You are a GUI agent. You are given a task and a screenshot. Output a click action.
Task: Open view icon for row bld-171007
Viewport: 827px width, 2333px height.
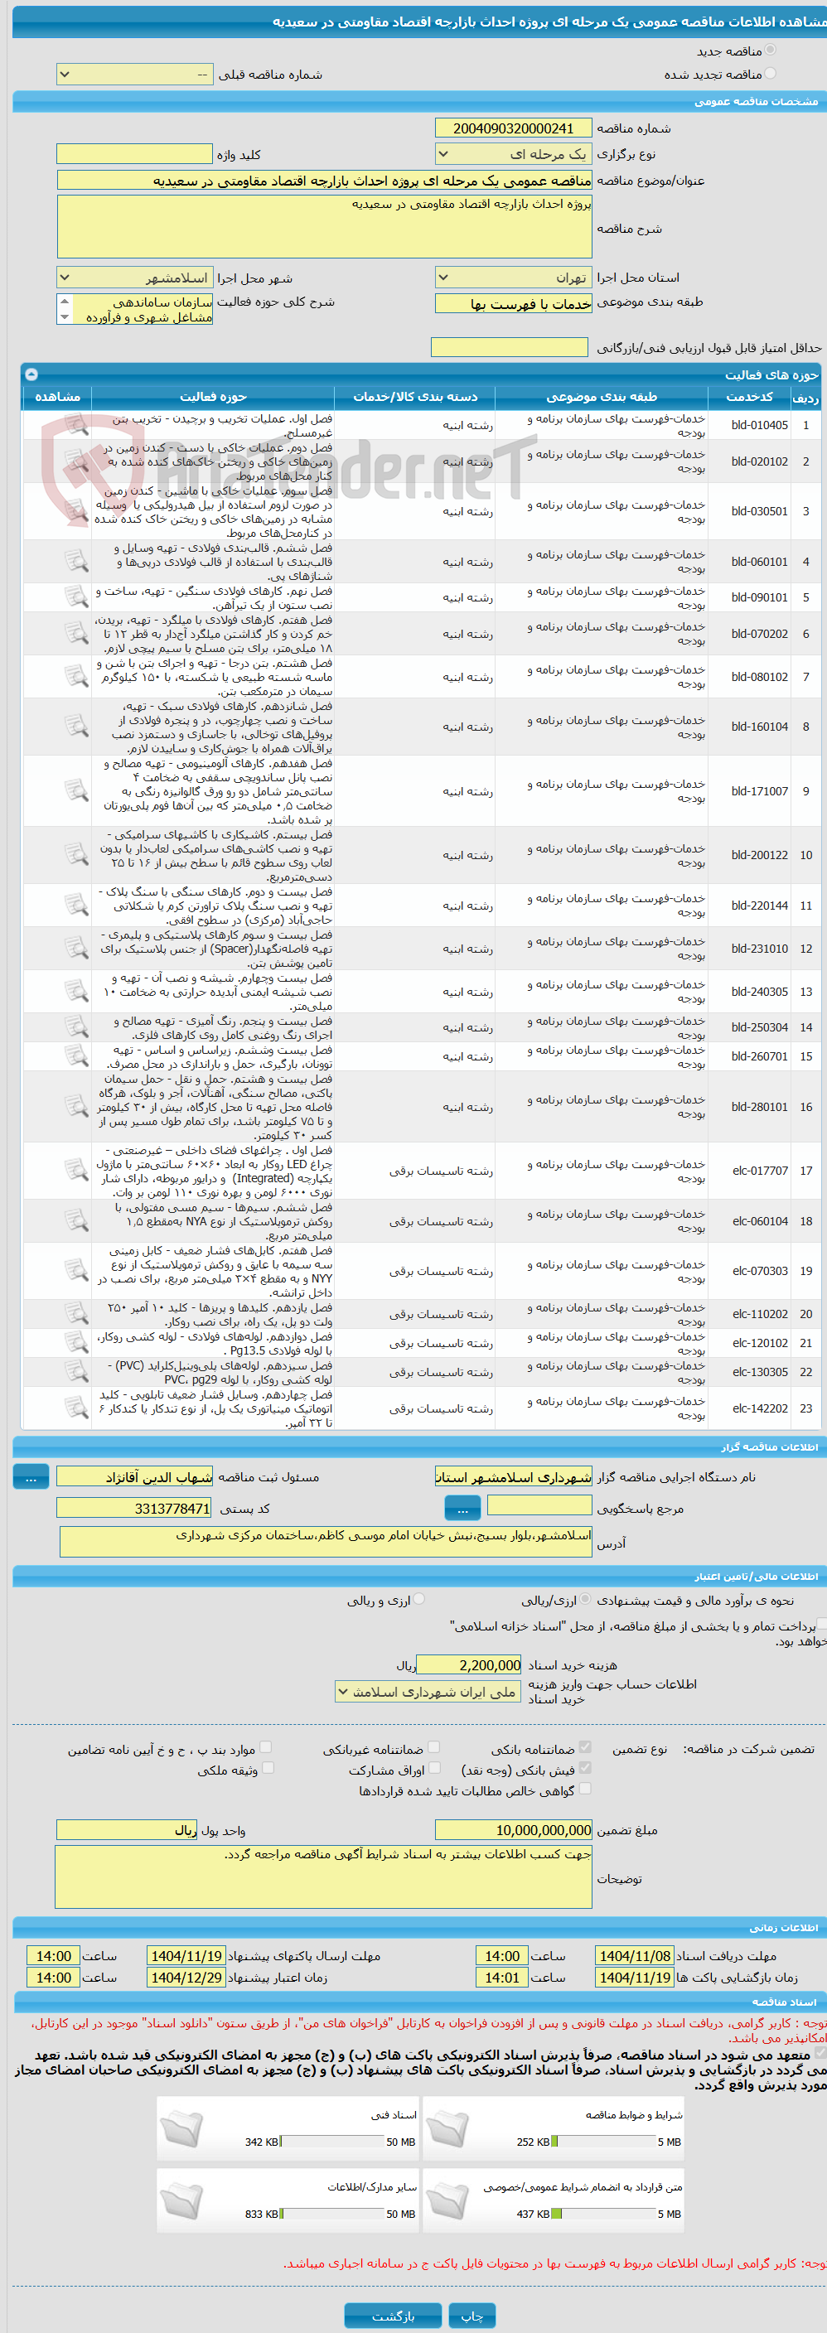click(76, 790)
